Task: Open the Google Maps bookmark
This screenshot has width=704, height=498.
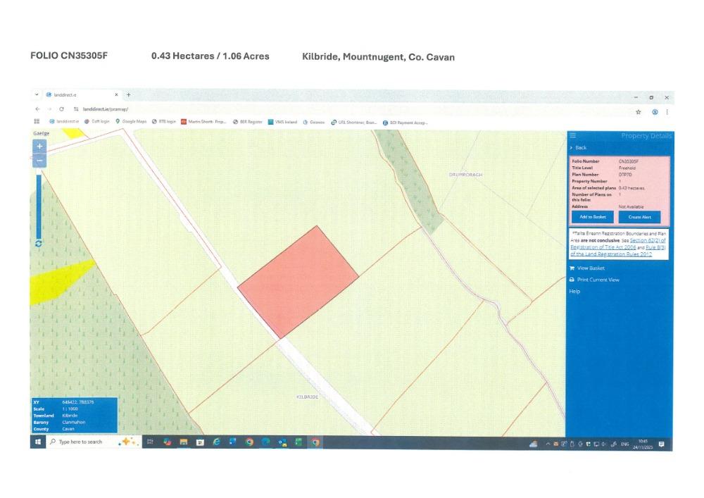Action: 132,121
